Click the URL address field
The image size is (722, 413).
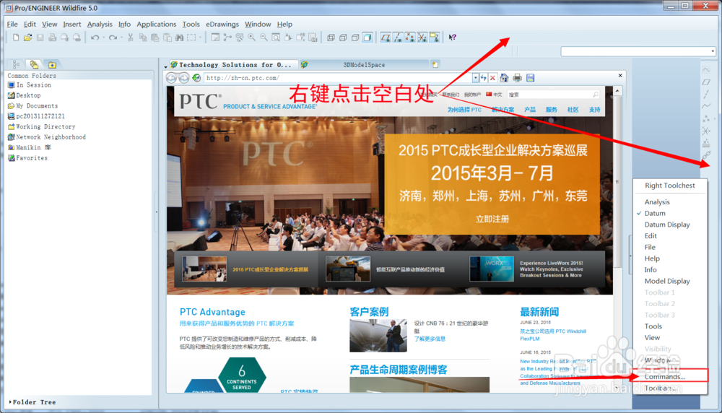[x=338, y=78]
